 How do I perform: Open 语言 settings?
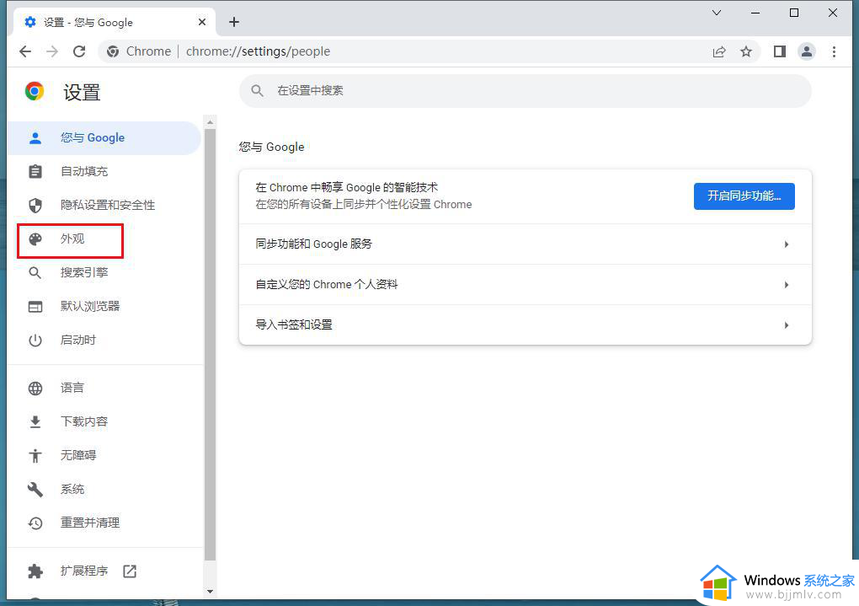point(104,389)
